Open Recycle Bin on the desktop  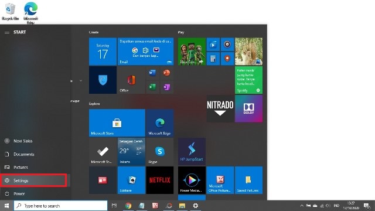11,12
